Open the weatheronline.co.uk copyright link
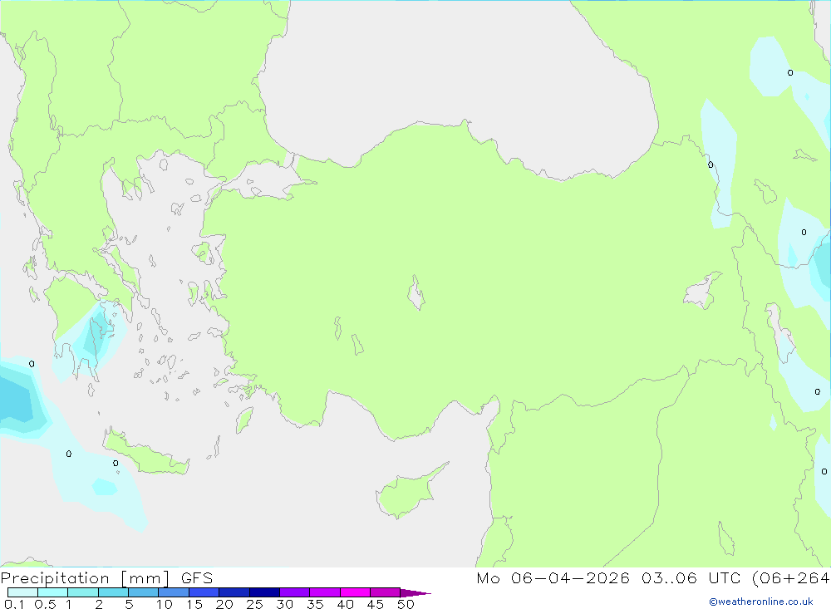Screen dimensions: 831x609 pyautogui.click(x=761, y=602)
